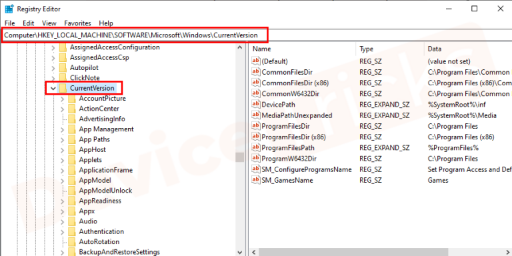Image resolution: width=512 pixels, height=256 pixels.
Task: Open the Help menu
Action: click(106, 23)
